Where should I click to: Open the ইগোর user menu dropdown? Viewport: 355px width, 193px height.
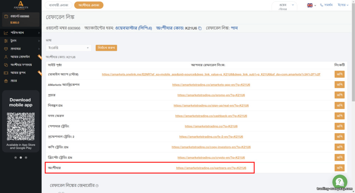[x=343, y=5]
